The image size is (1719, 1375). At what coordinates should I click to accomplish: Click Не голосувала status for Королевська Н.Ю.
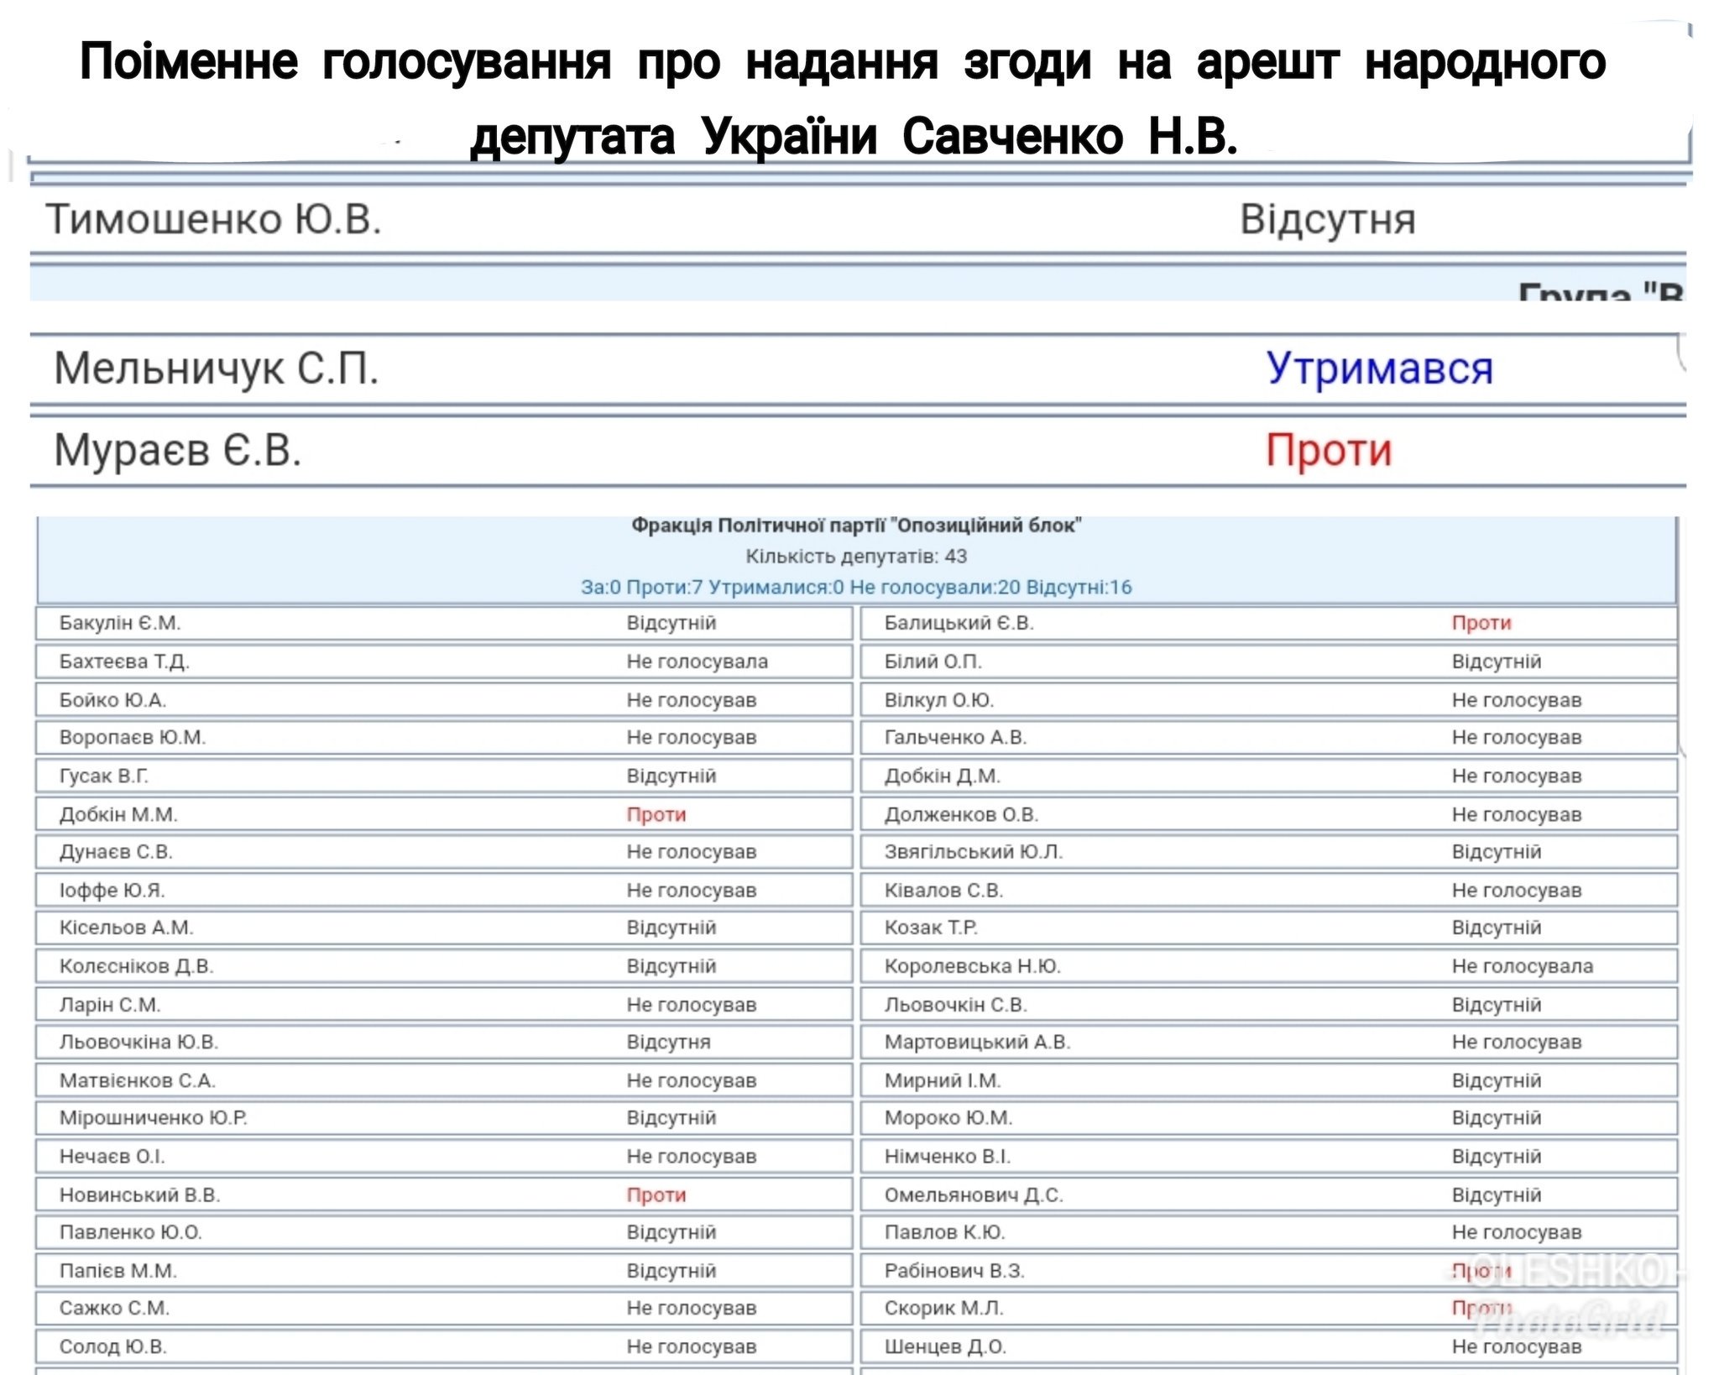click(x=1522, y=966)
